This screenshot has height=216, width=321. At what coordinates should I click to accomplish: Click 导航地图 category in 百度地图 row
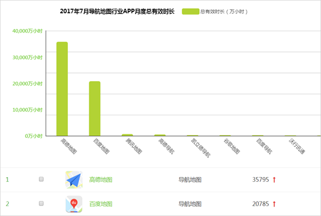point(190,204)
